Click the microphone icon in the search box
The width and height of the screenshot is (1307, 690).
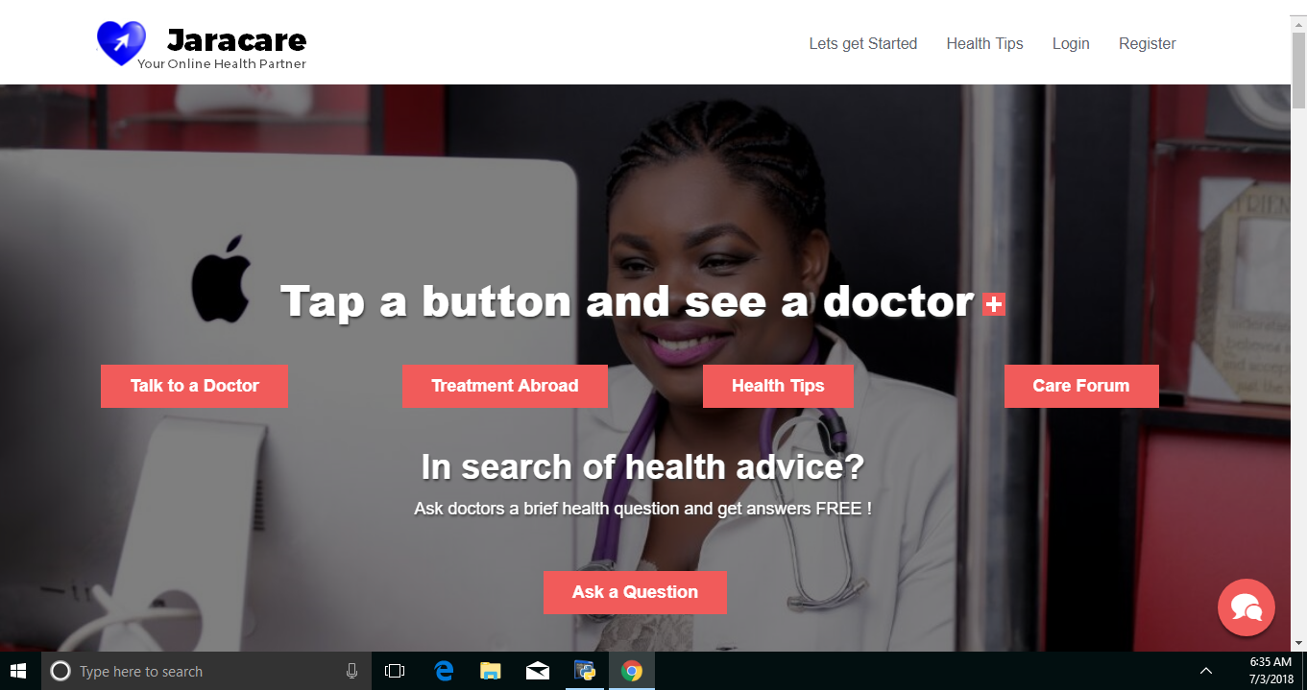point(352,671)
